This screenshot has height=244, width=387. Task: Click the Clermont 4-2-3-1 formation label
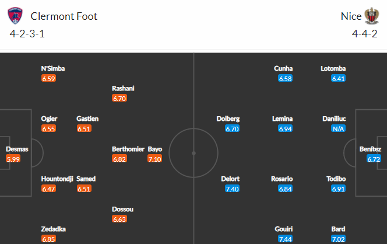click(x=27, y=34)
